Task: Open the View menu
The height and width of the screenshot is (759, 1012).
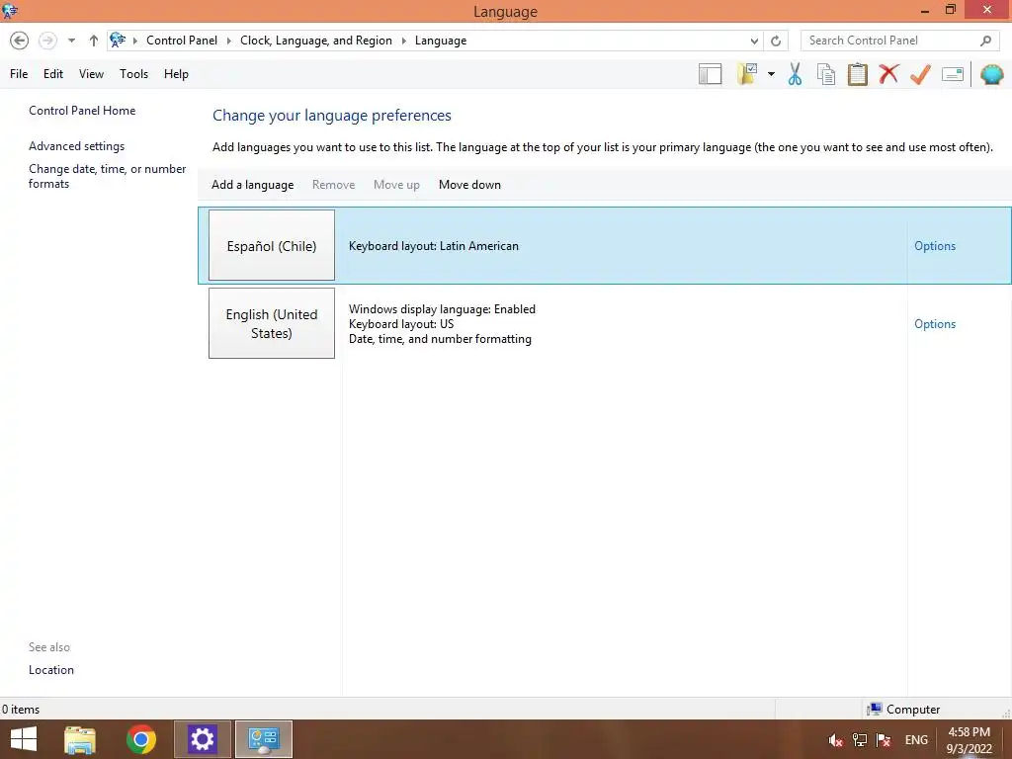Action: [91, 74]
